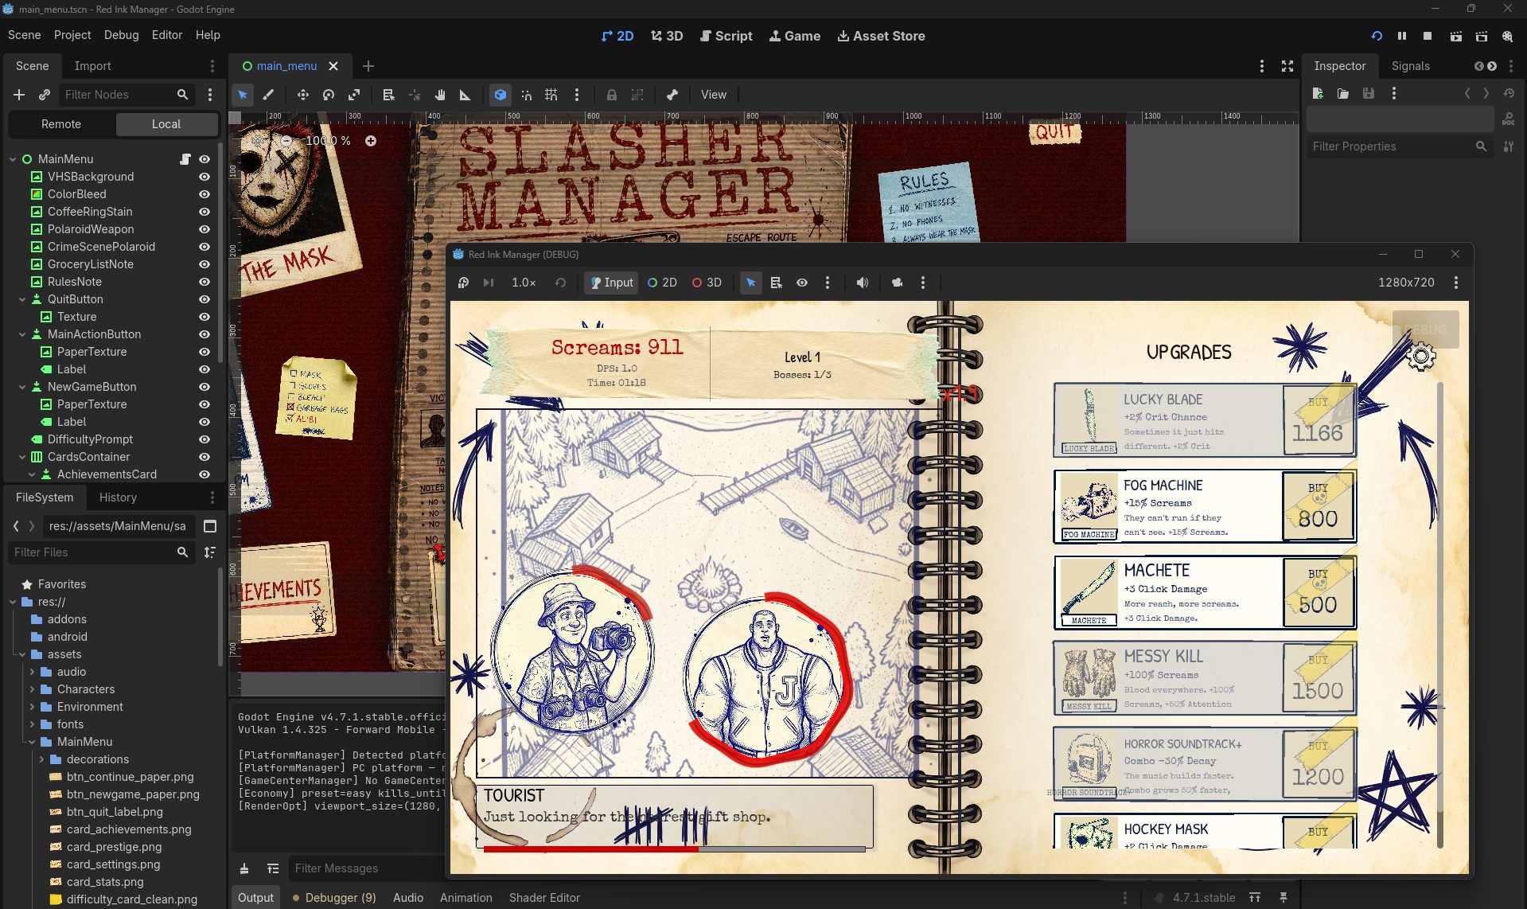Select btn_quit_label.png file
Viewport: 1527px width, 909px height.
point(115,812)
